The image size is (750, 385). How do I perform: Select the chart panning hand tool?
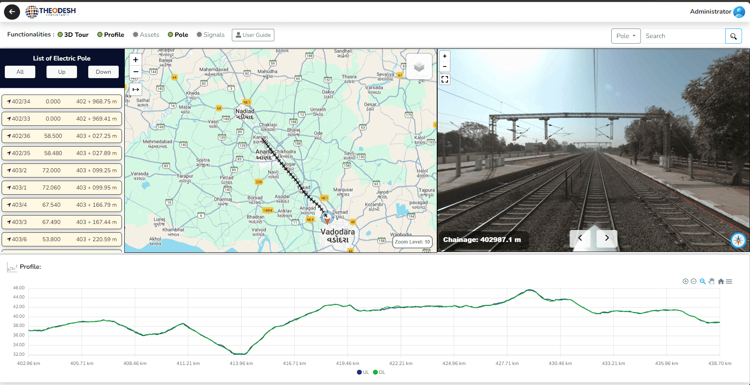711,281
